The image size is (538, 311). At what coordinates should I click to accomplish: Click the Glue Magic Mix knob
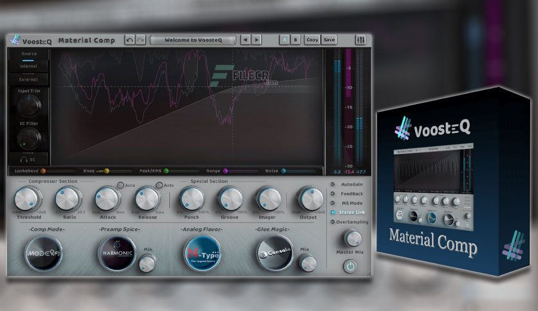(x=308, y=263)
